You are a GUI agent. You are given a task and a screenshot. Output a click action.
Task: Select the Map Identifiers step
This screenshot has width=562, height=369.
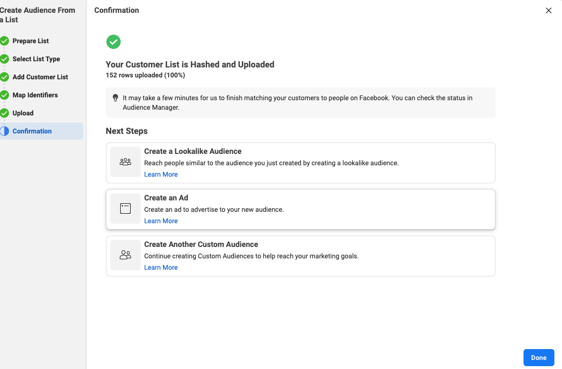(35, 95)
